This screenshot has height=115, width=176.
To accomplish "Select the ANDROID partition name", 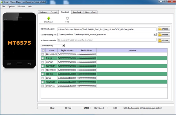I will pos(50,82).
